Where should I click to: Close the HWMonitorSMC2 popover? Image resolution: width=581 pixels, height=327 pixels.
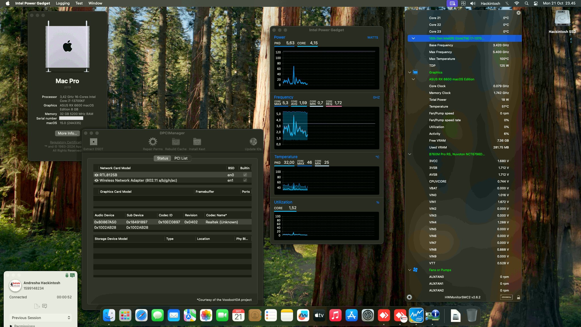pyautogui.click(x=519, y=13)
